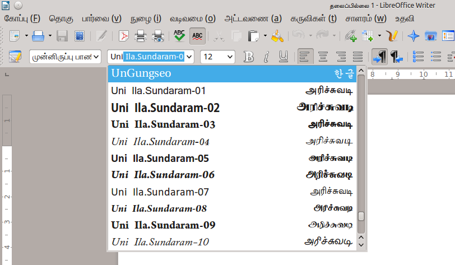
Task: Click the font list scroll-up arrow
Action: click(x=361, y=70)
